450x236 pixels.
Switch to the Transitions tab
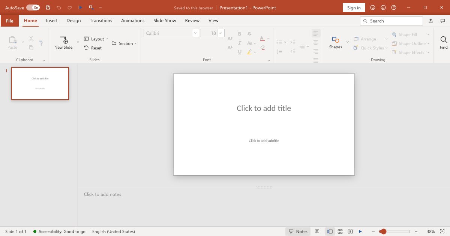101,21
